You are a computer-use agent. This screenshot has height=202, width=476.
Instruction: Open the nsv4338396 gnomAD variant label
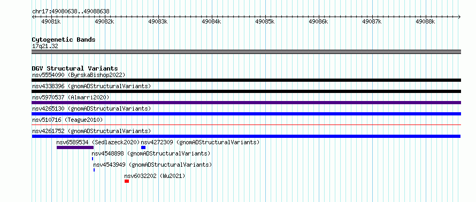(x=91, y=86)
